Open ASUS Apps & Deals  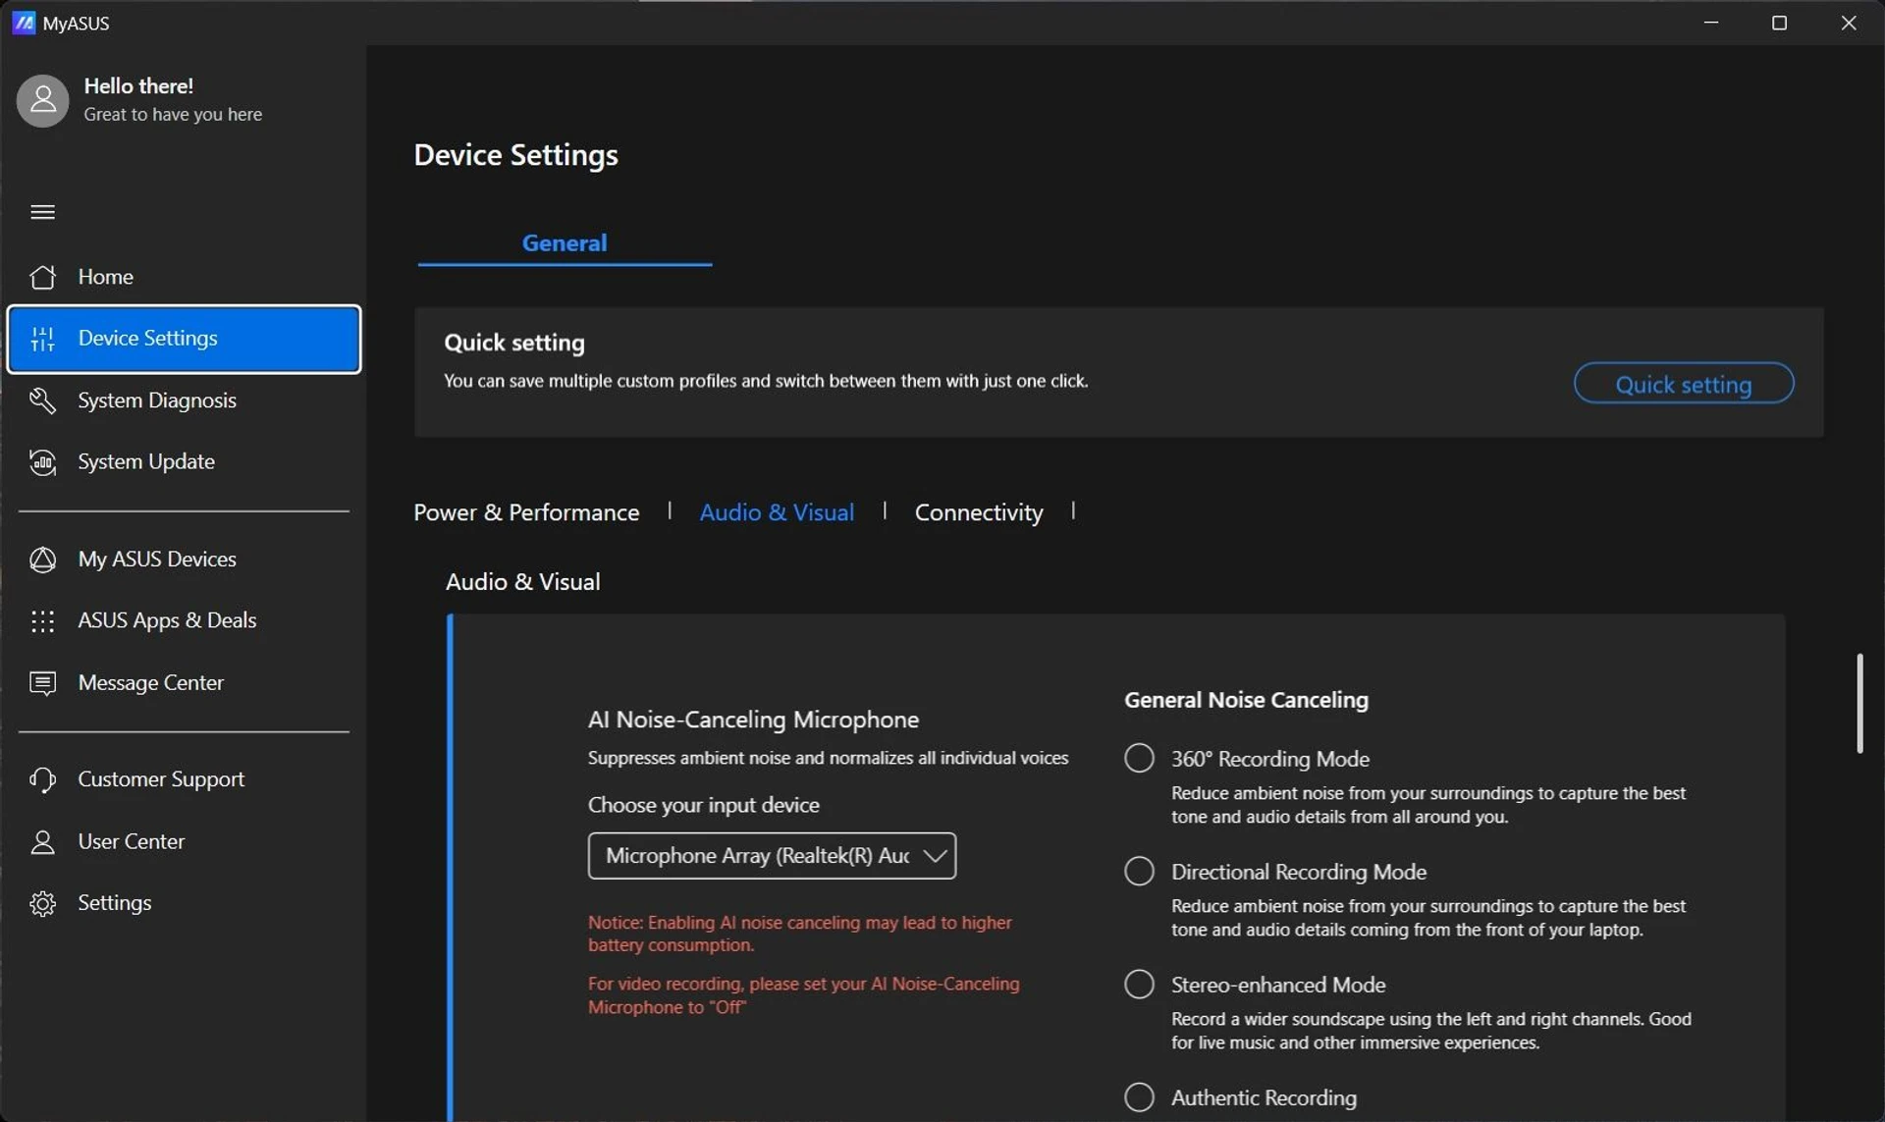tap(184, 621)
